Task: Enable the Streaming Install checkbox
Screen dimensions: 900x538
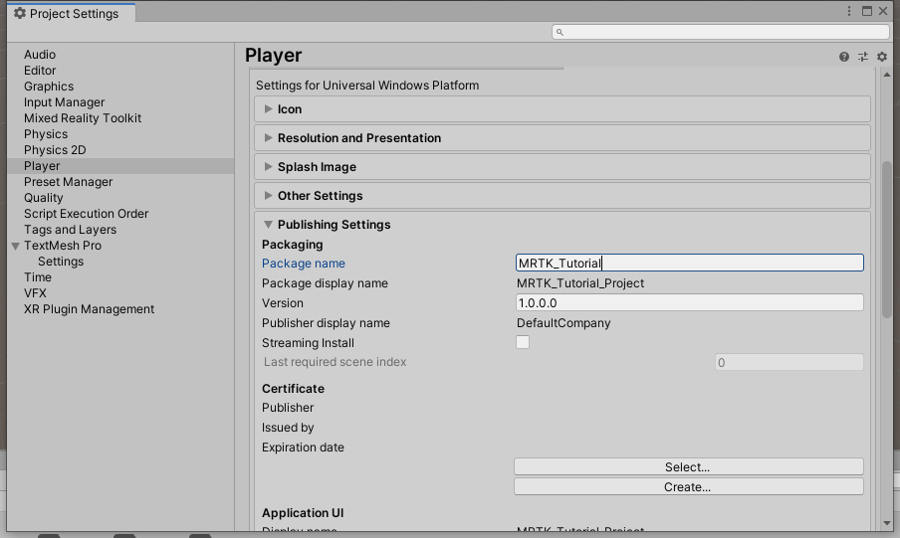Action: (x=523, y=342)
